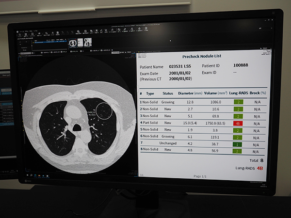This screenshot has width=291, height=218.
Task: Click the dark green Lung-RADS 1 badge
Action: (239, 144)
